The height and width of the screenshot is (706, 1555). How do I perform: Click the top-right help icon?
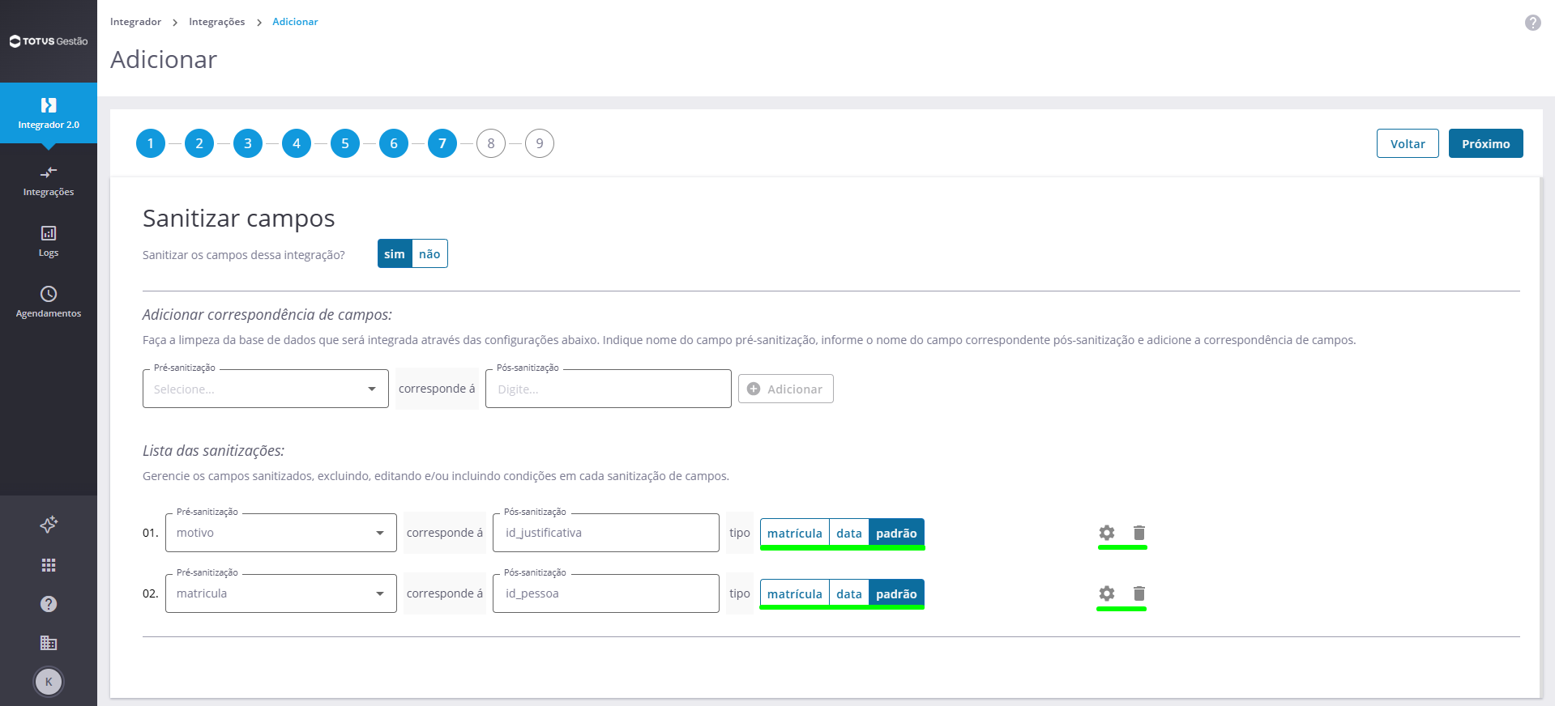click(x=1532, y=23)
